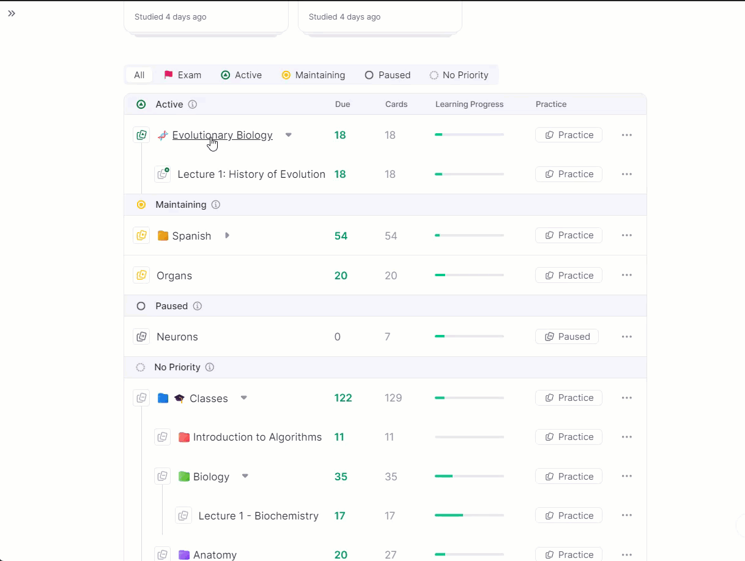745x561 pixels.
Task: Toggle the Paused button on Neurons row
Action: click(x=566, y=337)
